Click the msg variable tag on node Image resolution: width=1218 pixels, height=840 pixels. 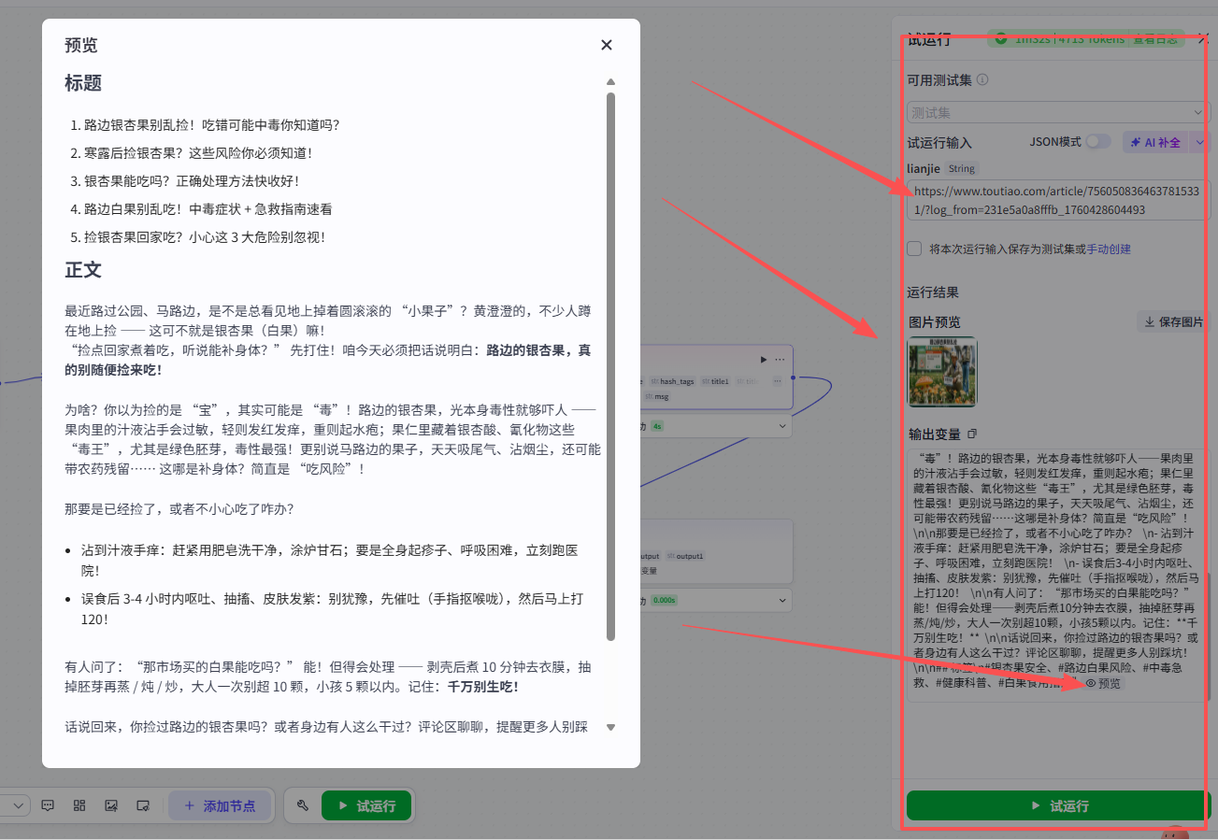[656, 396]
